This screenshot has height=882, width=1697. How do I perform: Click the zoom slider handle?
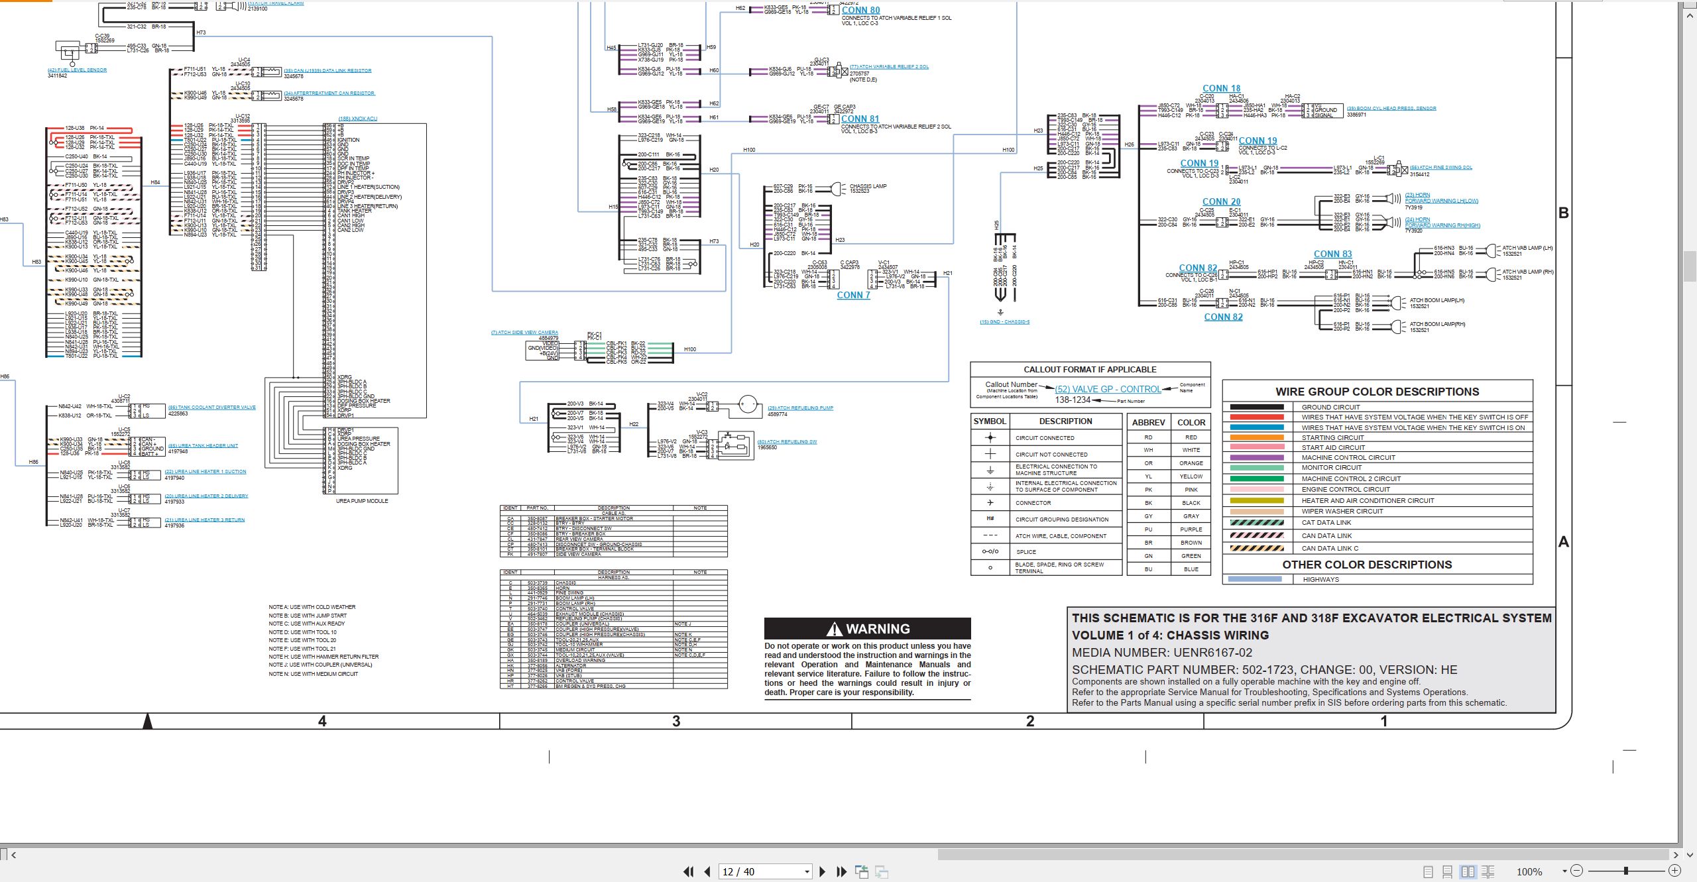pyautogui.click(x=1626, y=871)
